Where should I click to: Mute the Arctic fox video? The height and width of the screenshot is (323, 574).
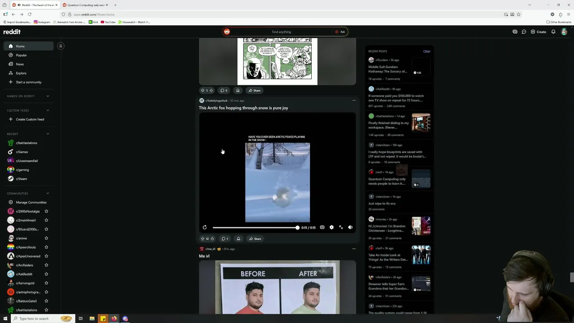tap(350, 227)
